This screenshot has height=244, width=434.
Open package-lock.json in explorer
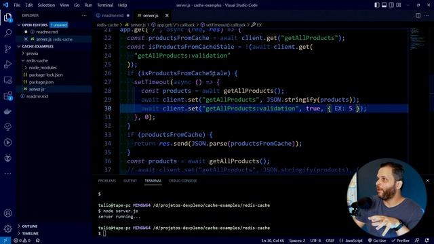(x=45, y=75)
